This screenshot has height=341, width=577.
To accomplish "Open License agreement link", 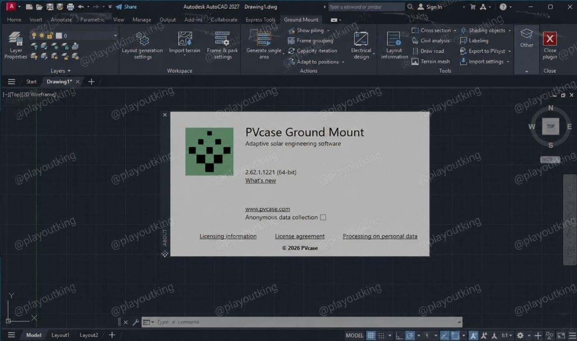I will (x=300, y=236).
